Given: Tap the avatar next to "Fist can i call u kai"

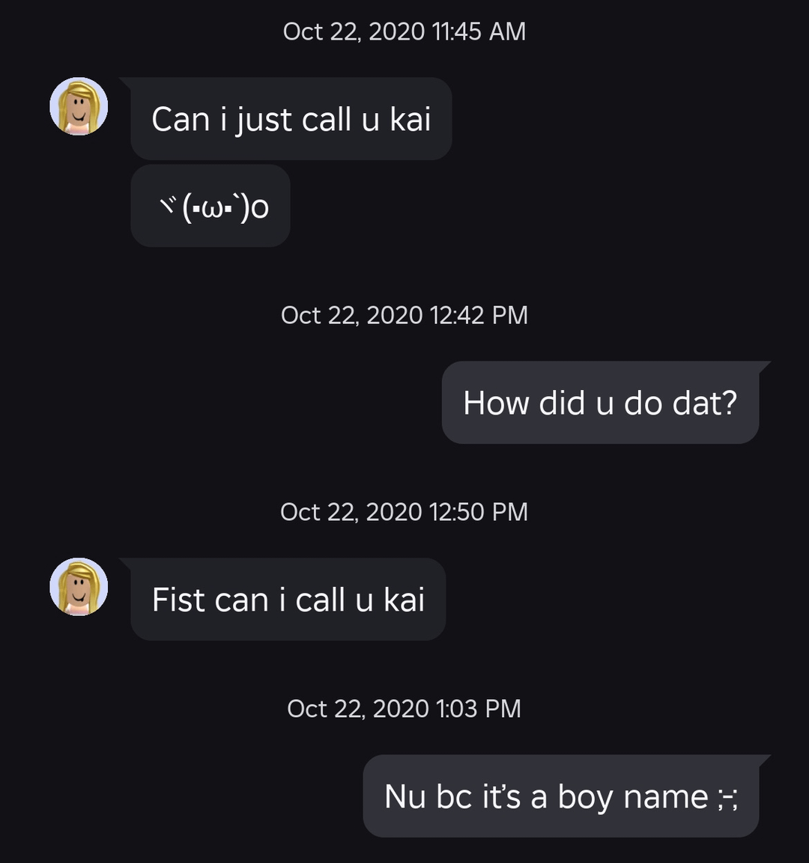Looking at the screenshot, I should click(x=79, y=587).
